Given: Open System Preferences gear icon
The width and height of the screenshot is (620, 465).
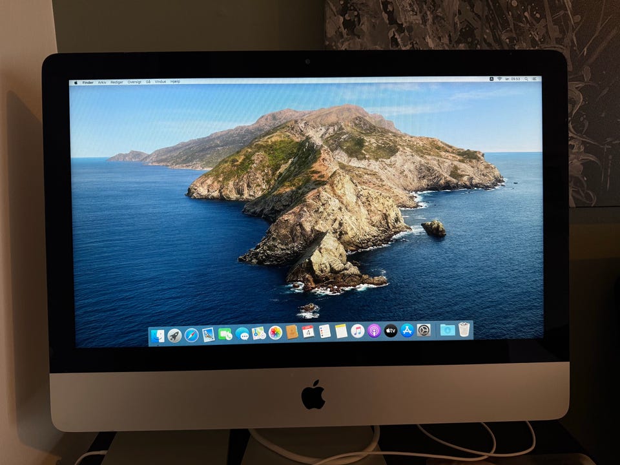Looking at the screenshot, I should pos(424,330).
